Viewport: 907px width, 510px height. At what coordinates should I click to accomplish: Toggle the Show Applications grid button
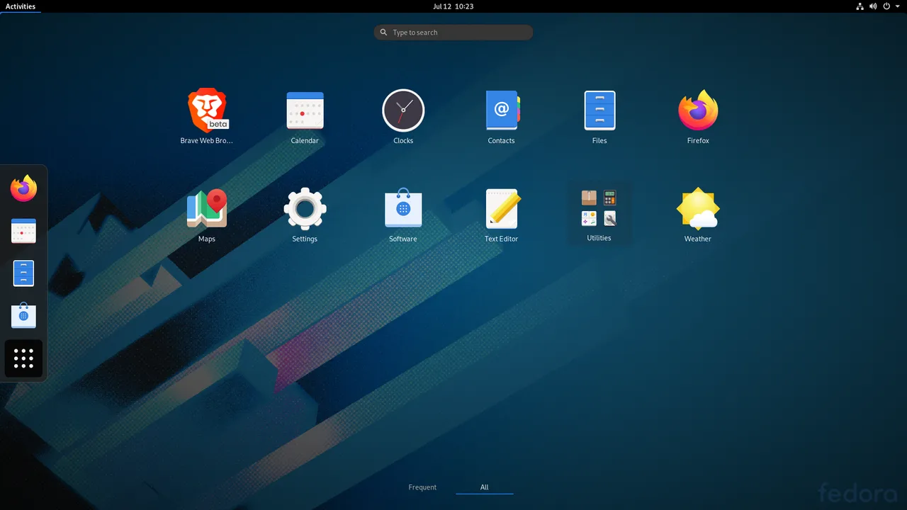pos(23,358)
